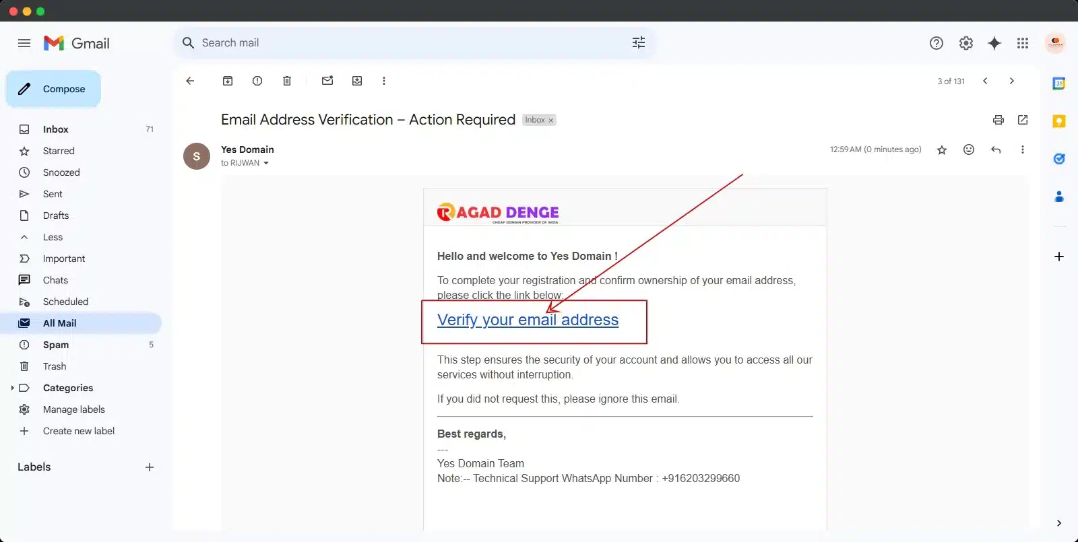Go to the newer email
The width and height of the screenshot is (1078, 542).
point(985,81)
